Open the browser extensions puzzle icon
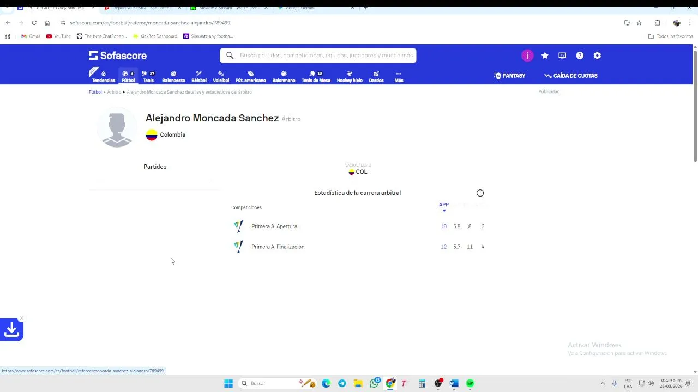 point(657,23)
